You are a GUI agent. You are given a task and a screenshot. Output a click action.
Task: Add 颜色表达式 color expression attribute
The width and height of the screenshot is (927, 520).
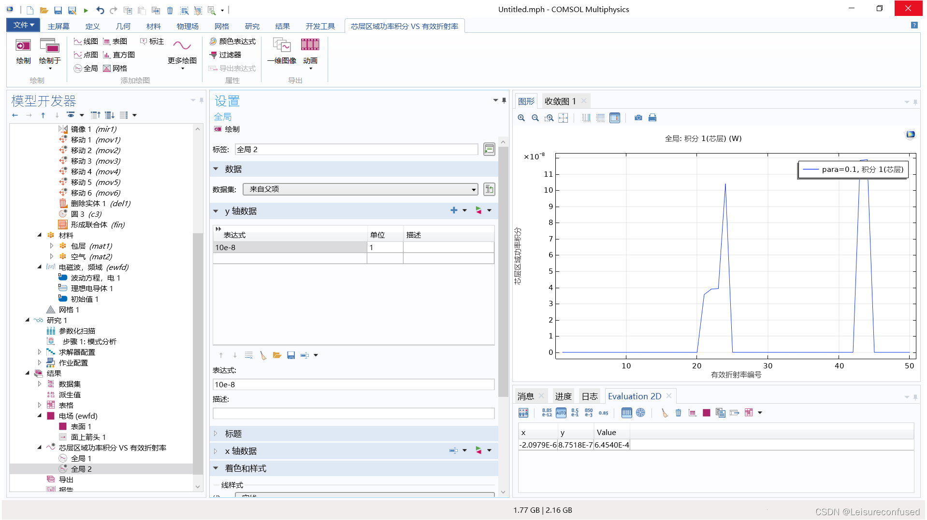[x=232, y=42]
